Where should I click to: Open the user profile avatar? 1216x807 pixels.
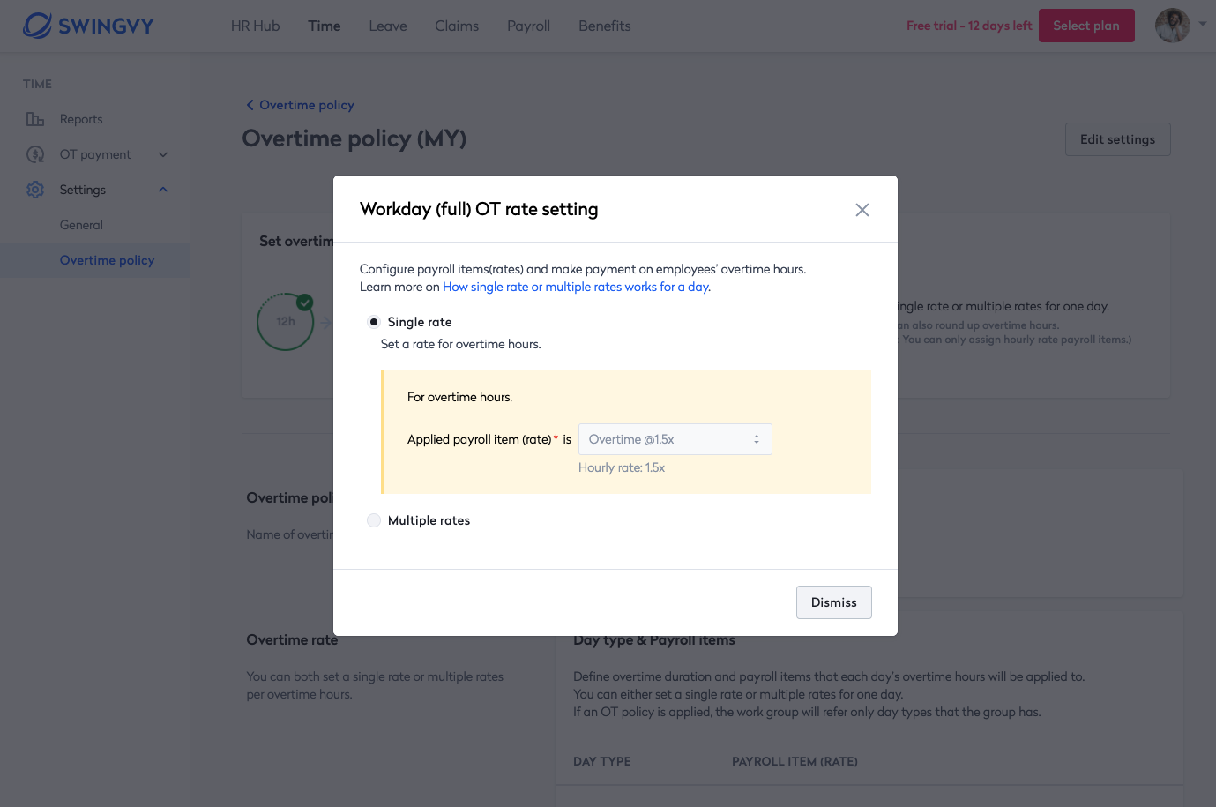point(1173,26)
